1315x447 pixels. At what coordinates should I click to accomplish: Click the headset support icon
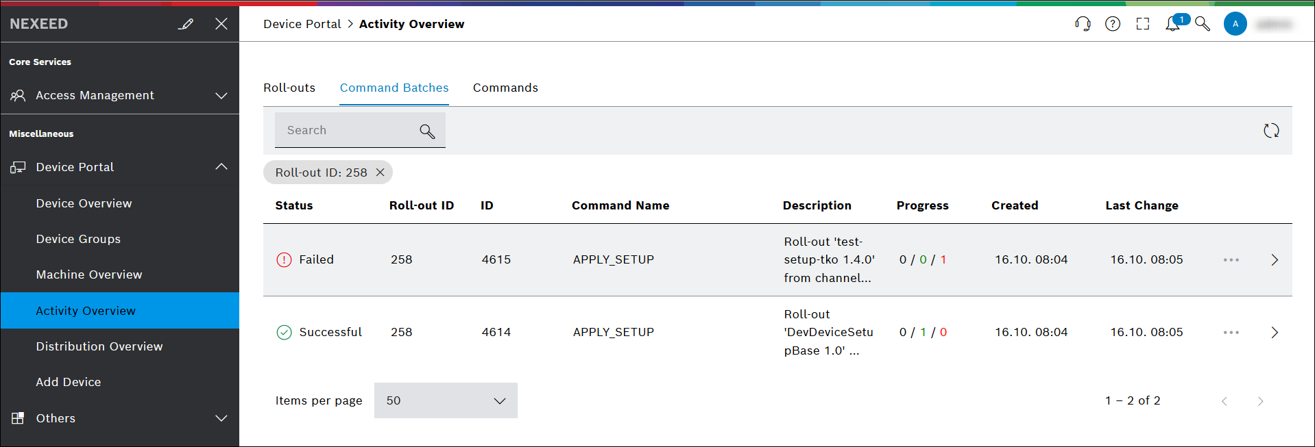pos(1083,24)
